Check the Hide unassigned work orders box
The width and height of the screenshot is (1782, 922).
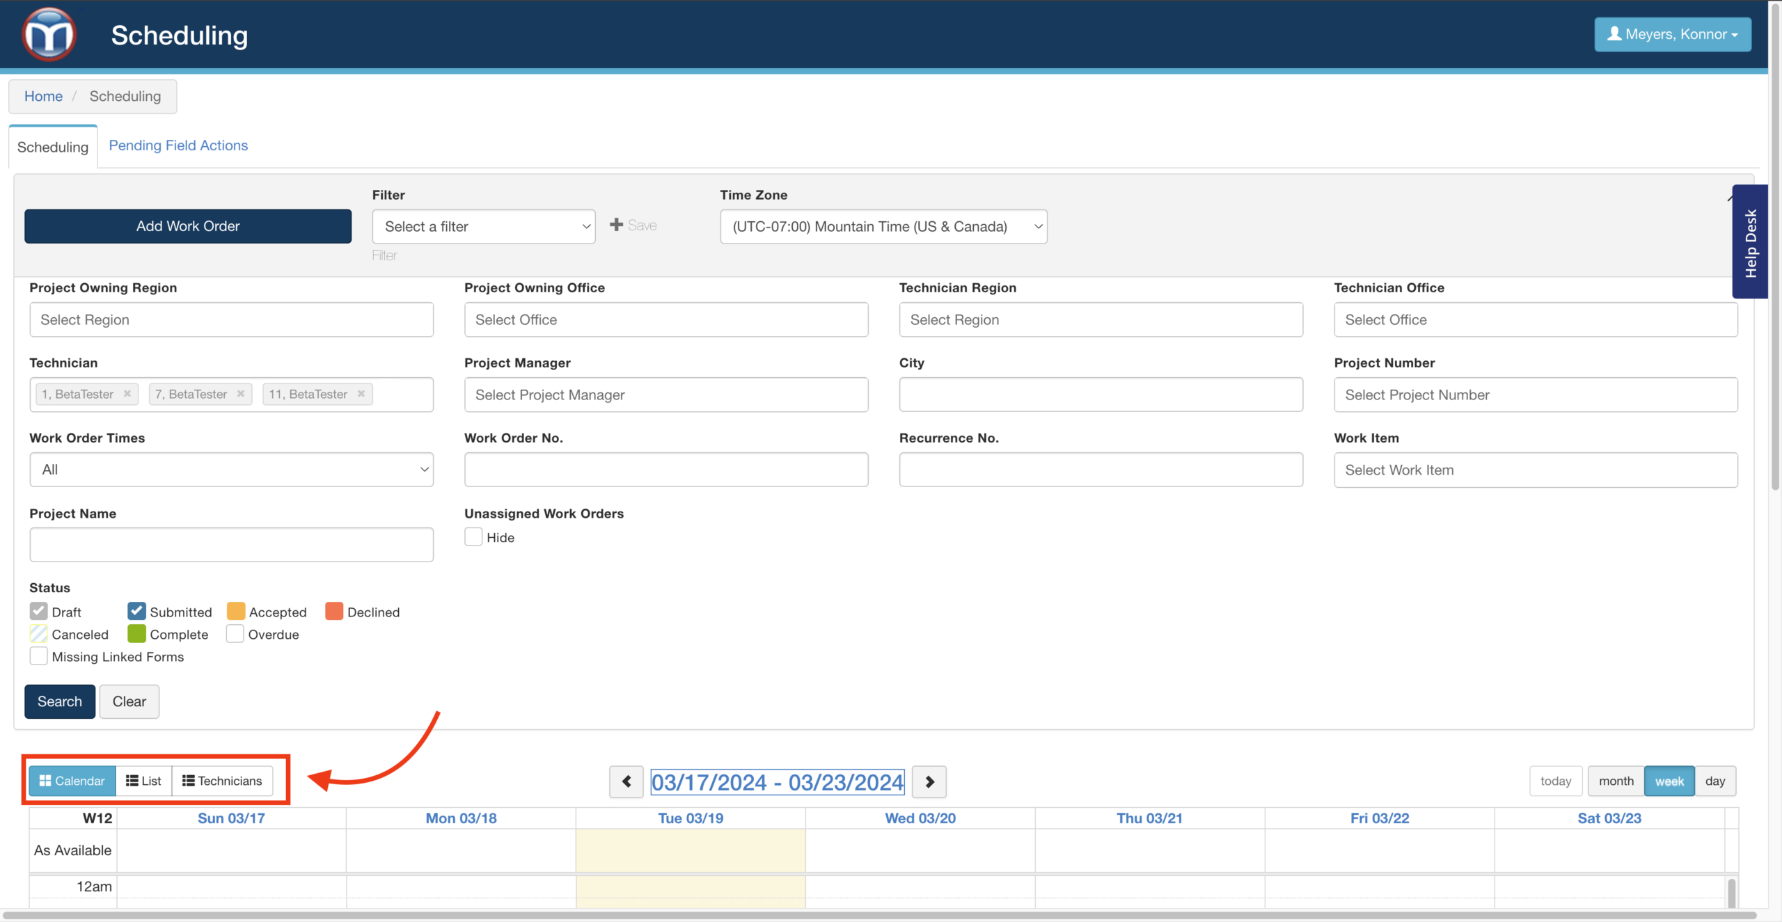473,537
